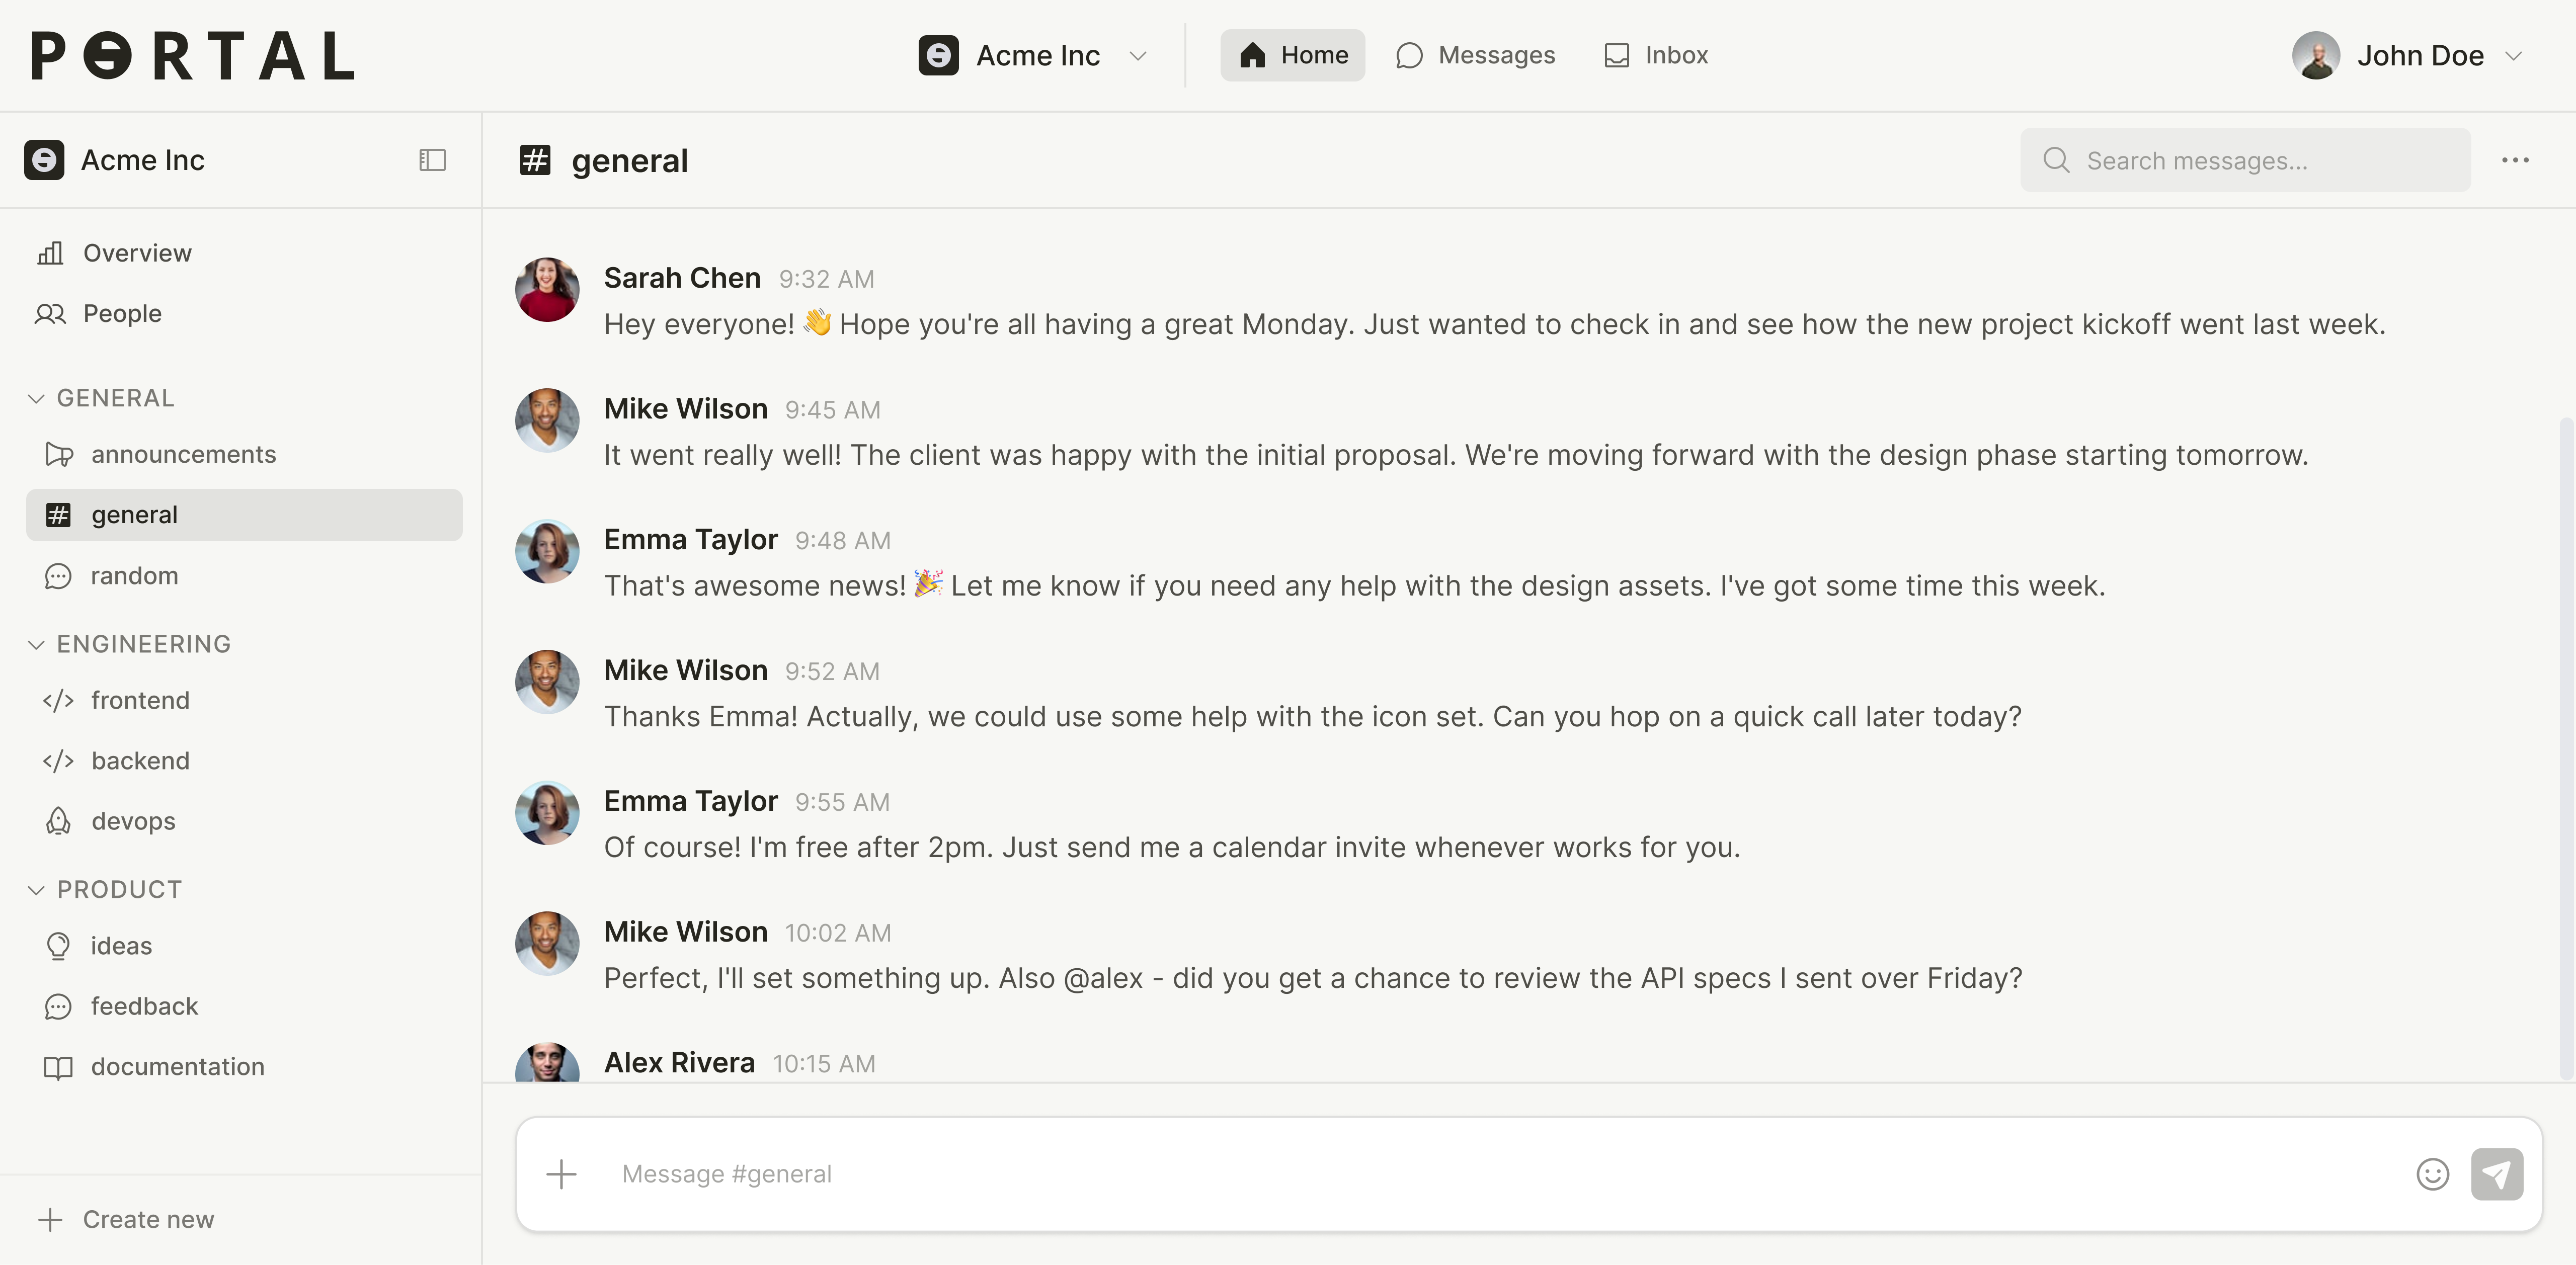Viewport: 2576px width, 1265px height.
Task: Collapse the PRODUCT section
Action: pos(36,889)
